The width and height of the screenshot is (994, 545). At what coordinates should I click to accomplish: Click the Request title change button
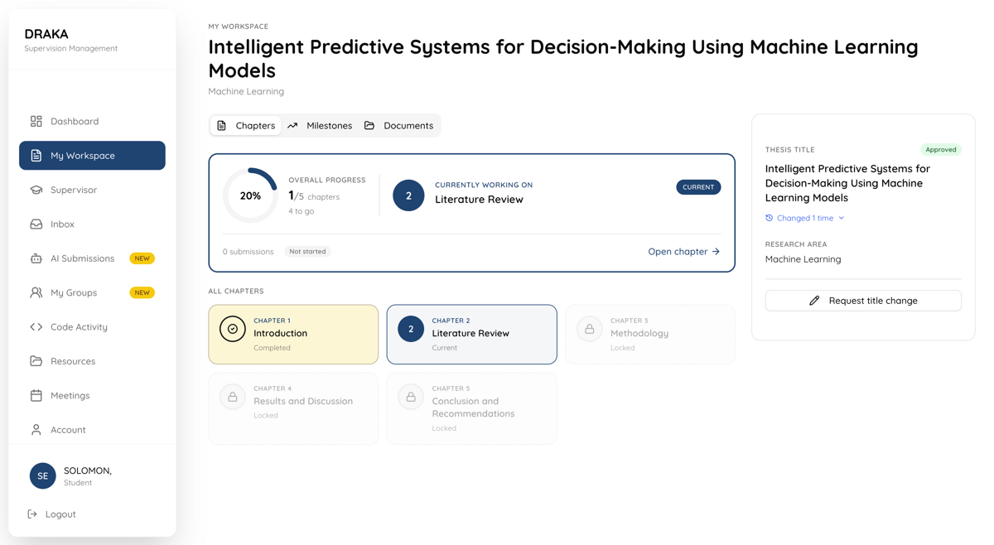point(863,301)
